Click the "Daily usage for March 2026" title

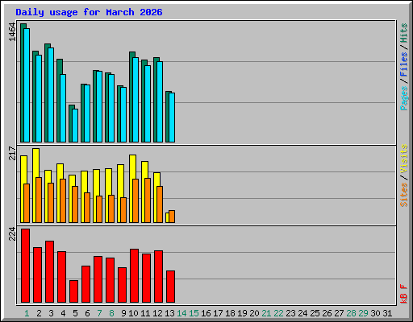pos(89,12)
